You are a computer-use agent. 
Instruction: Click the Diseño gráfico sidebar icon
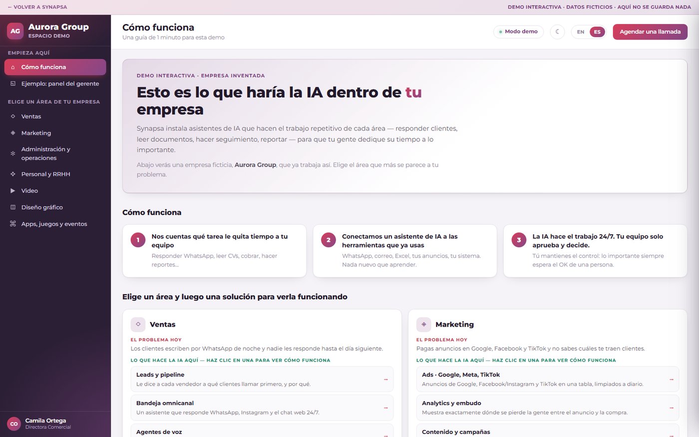[x=13, y=207]
